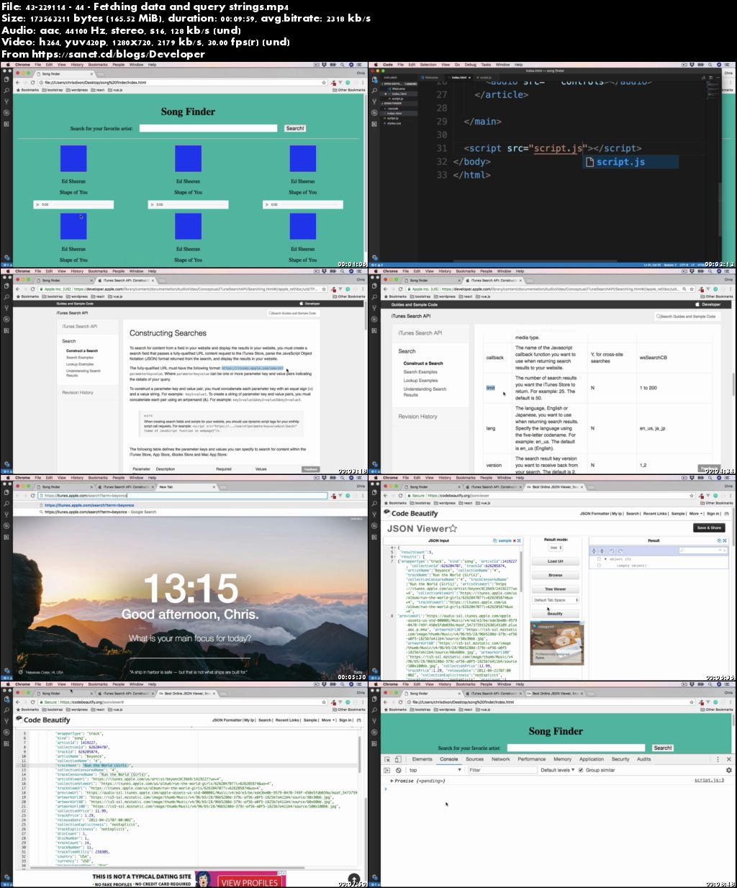Open the DevTools three-dot customize menu
This screenshot has height=888, width=737.
(x=718, y=759)
